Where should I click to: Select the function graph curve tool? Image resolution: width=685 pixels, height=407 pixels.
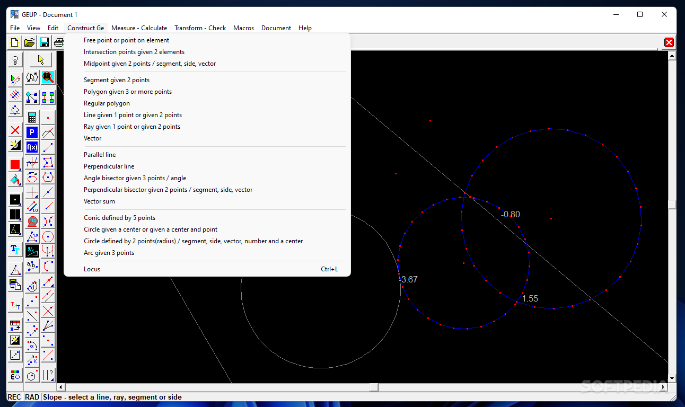pos(32,162)
